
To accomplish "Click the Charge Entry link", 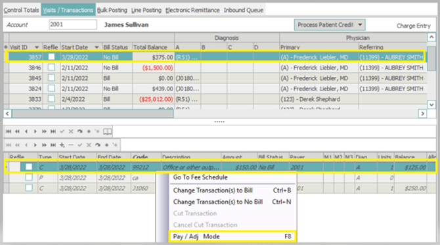I will pos(413,26).
